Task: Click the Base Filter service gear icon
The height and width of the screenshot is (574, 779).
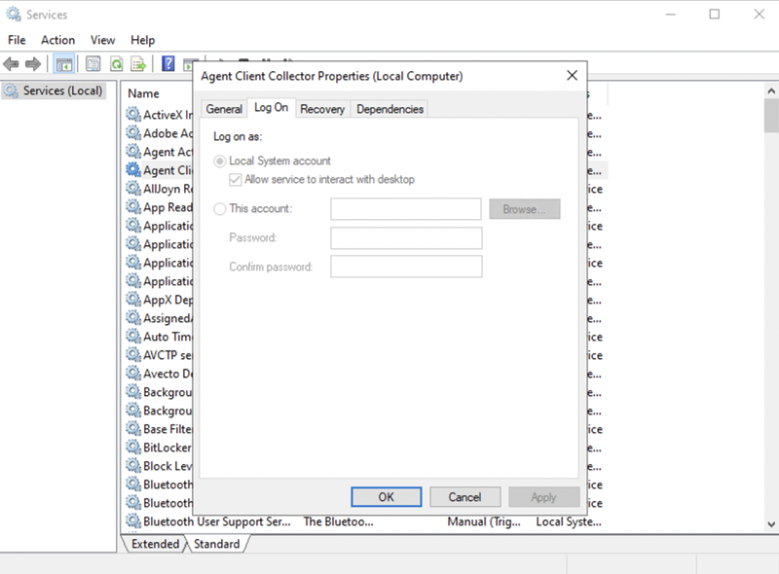Action: (x=133, y=428)
